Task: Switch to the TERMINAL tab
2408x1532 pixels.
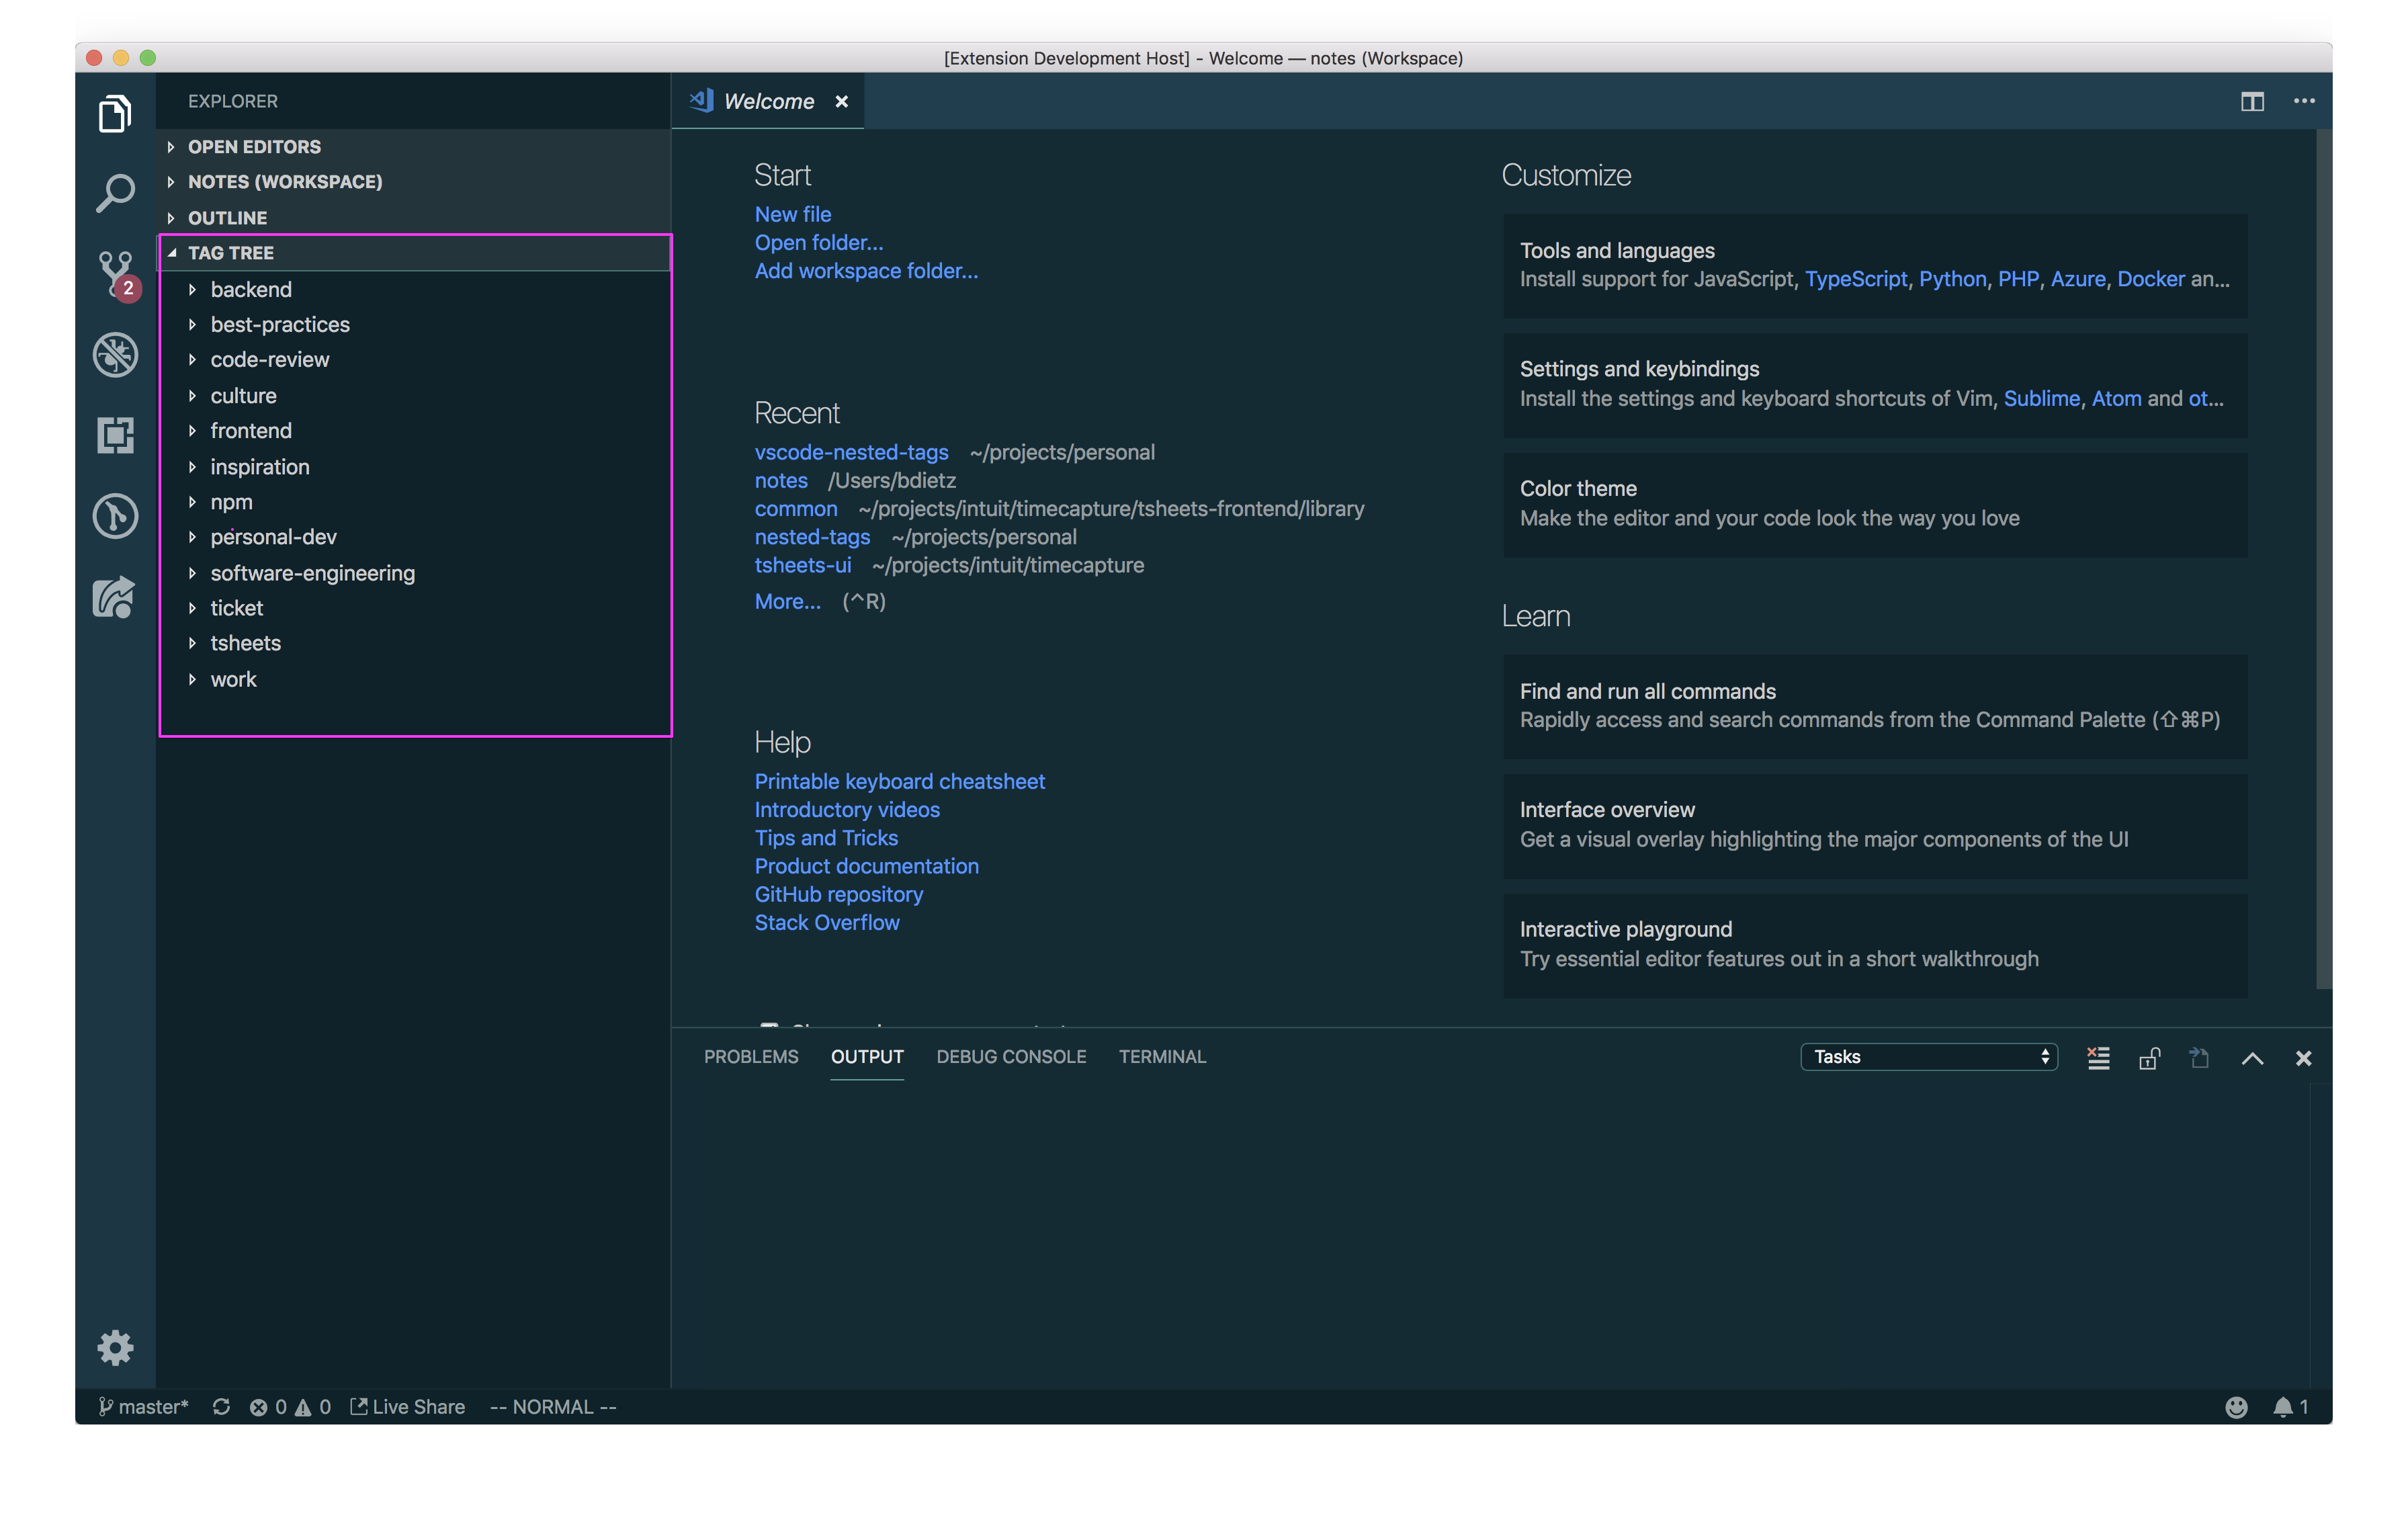Action: [x=1162, y=1057]
